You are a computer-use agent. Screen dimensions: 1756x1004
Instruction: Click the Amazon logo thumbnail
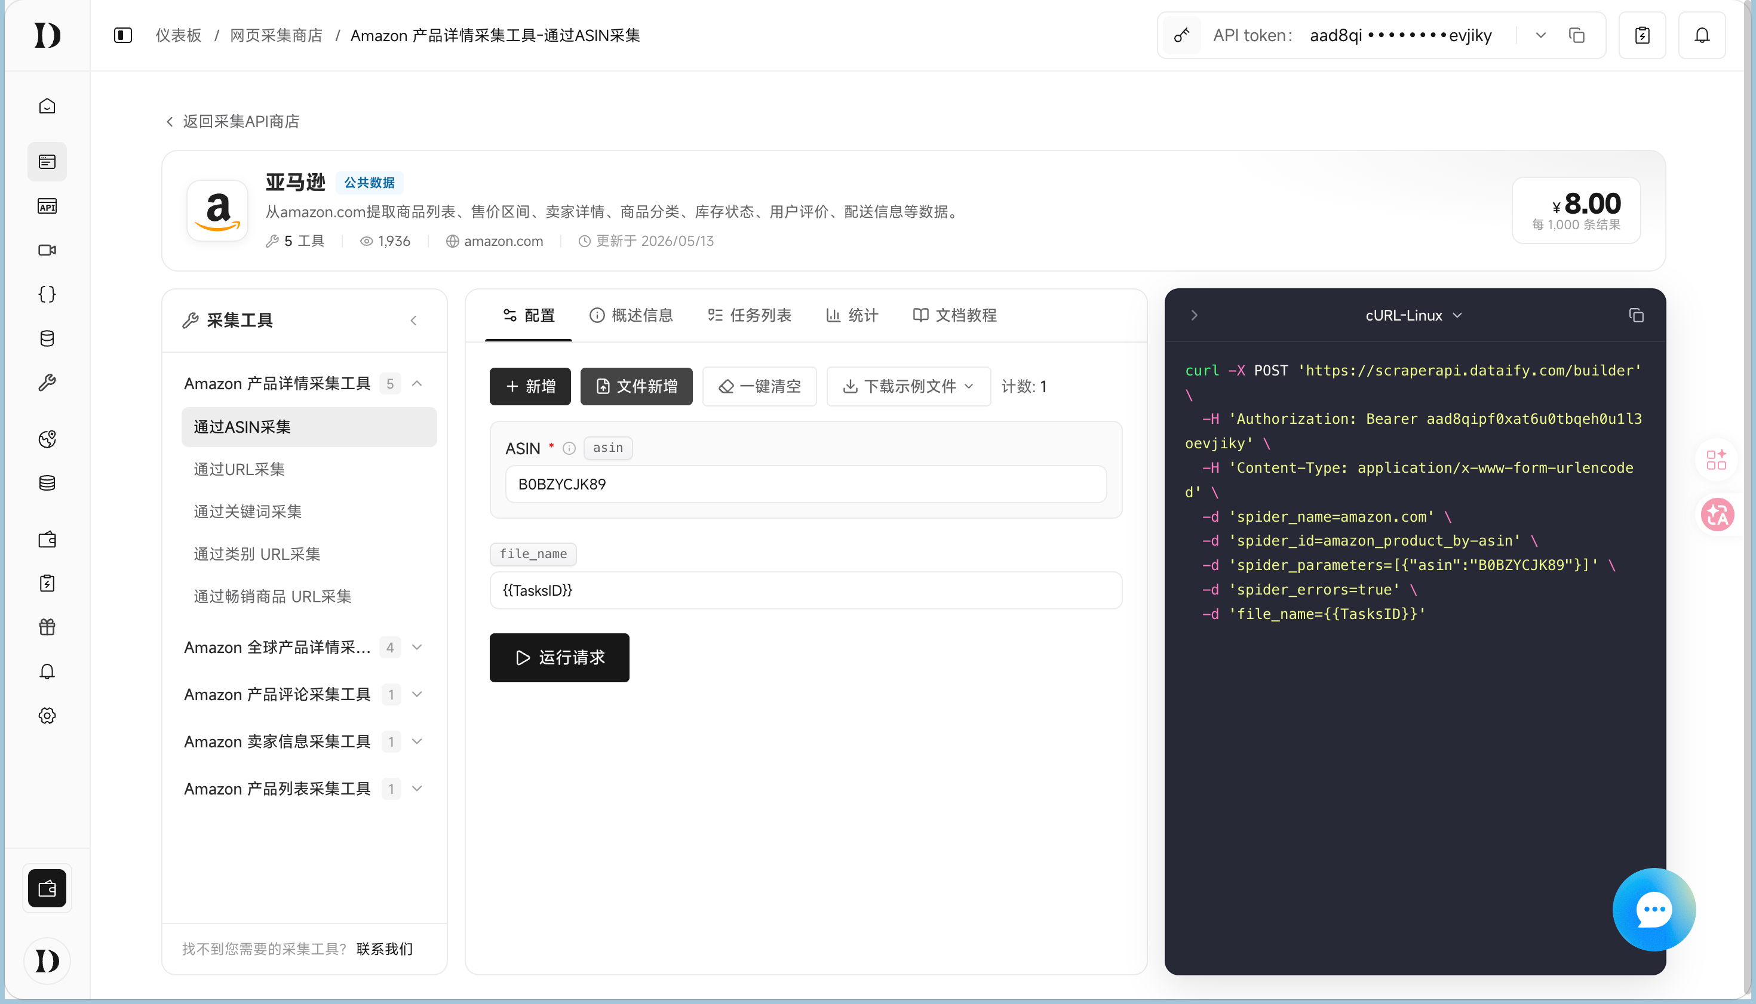pos(217,210)
